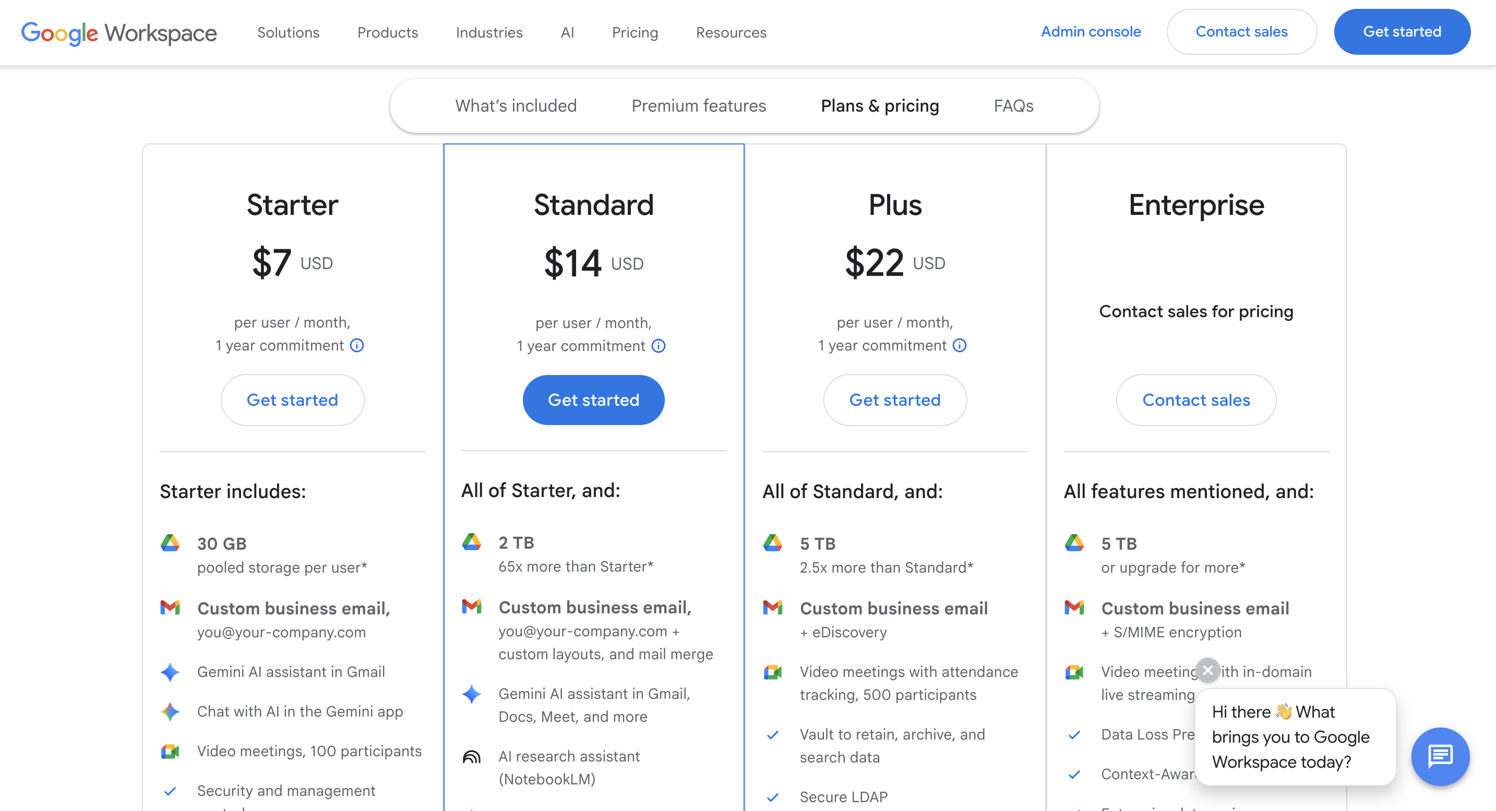Click 'All features mentioned, and:' heading
The image size is (1496, 811).
point(1188,492)
